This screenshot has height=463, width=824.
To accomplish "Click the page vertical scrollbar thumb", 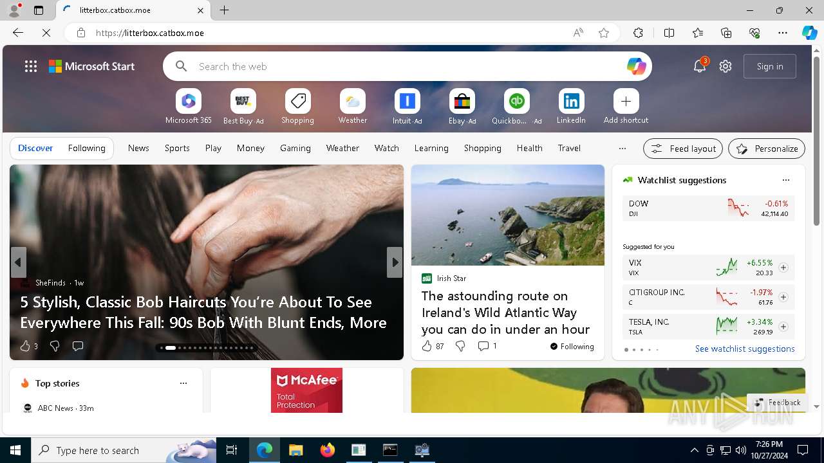I will tap(817, 141).
